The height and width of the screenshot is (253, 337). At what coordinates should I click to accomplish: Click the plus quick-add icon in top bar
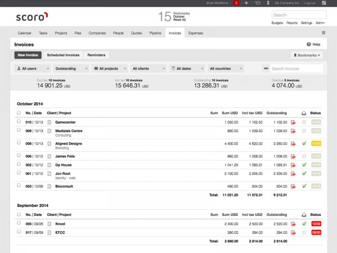(247, 3)
